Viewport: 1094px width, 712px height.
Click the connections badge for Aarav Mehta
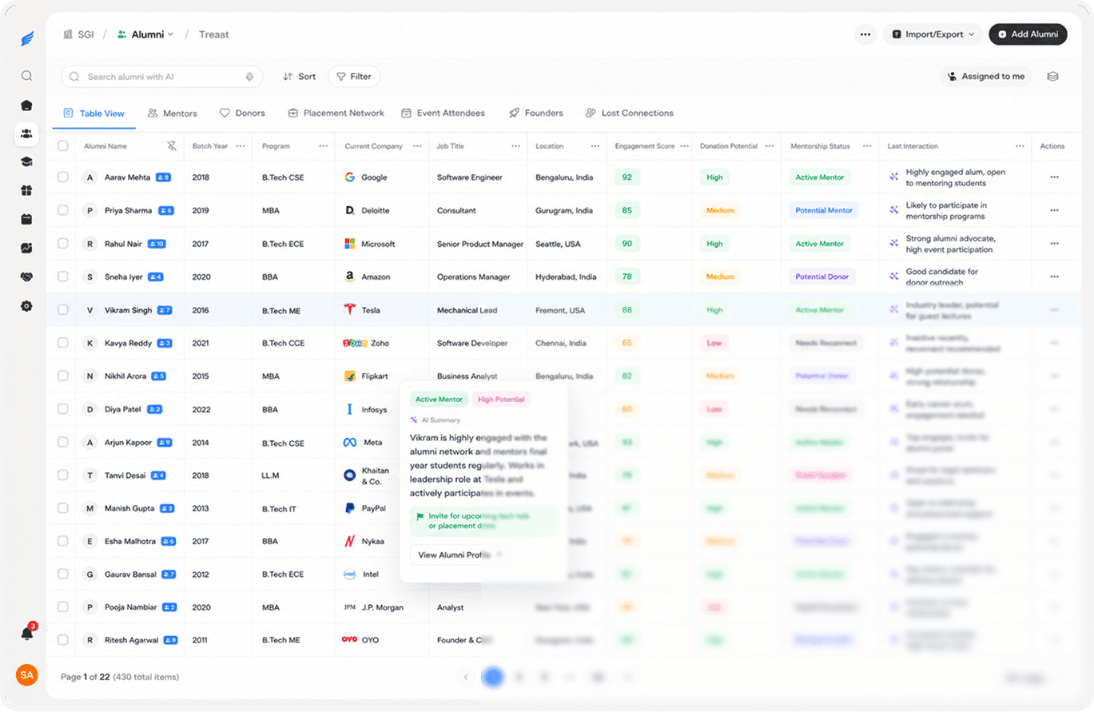(164, 177)
